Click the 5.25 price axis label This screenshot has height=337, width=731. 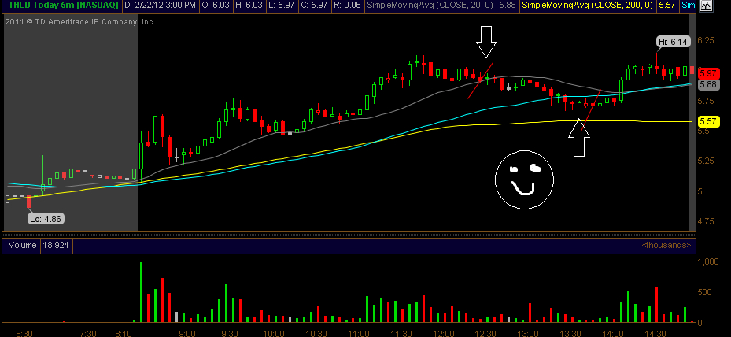point(705,161)
